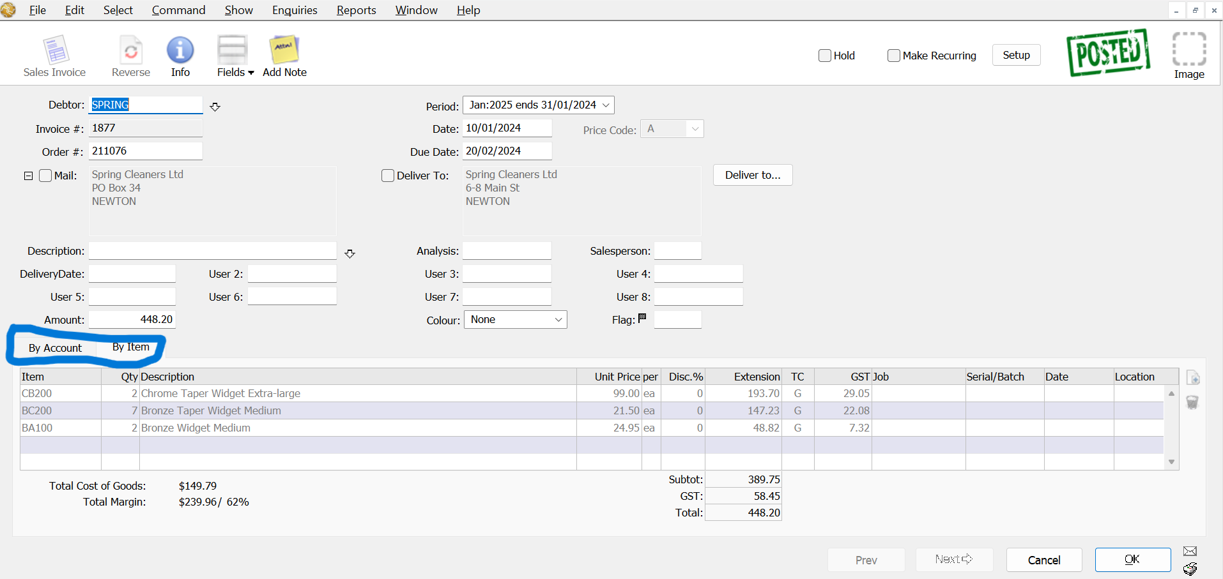Viewport: 1223px width, 579px height.
Task: Click the Deliver to... button
Action: [753, 175]
